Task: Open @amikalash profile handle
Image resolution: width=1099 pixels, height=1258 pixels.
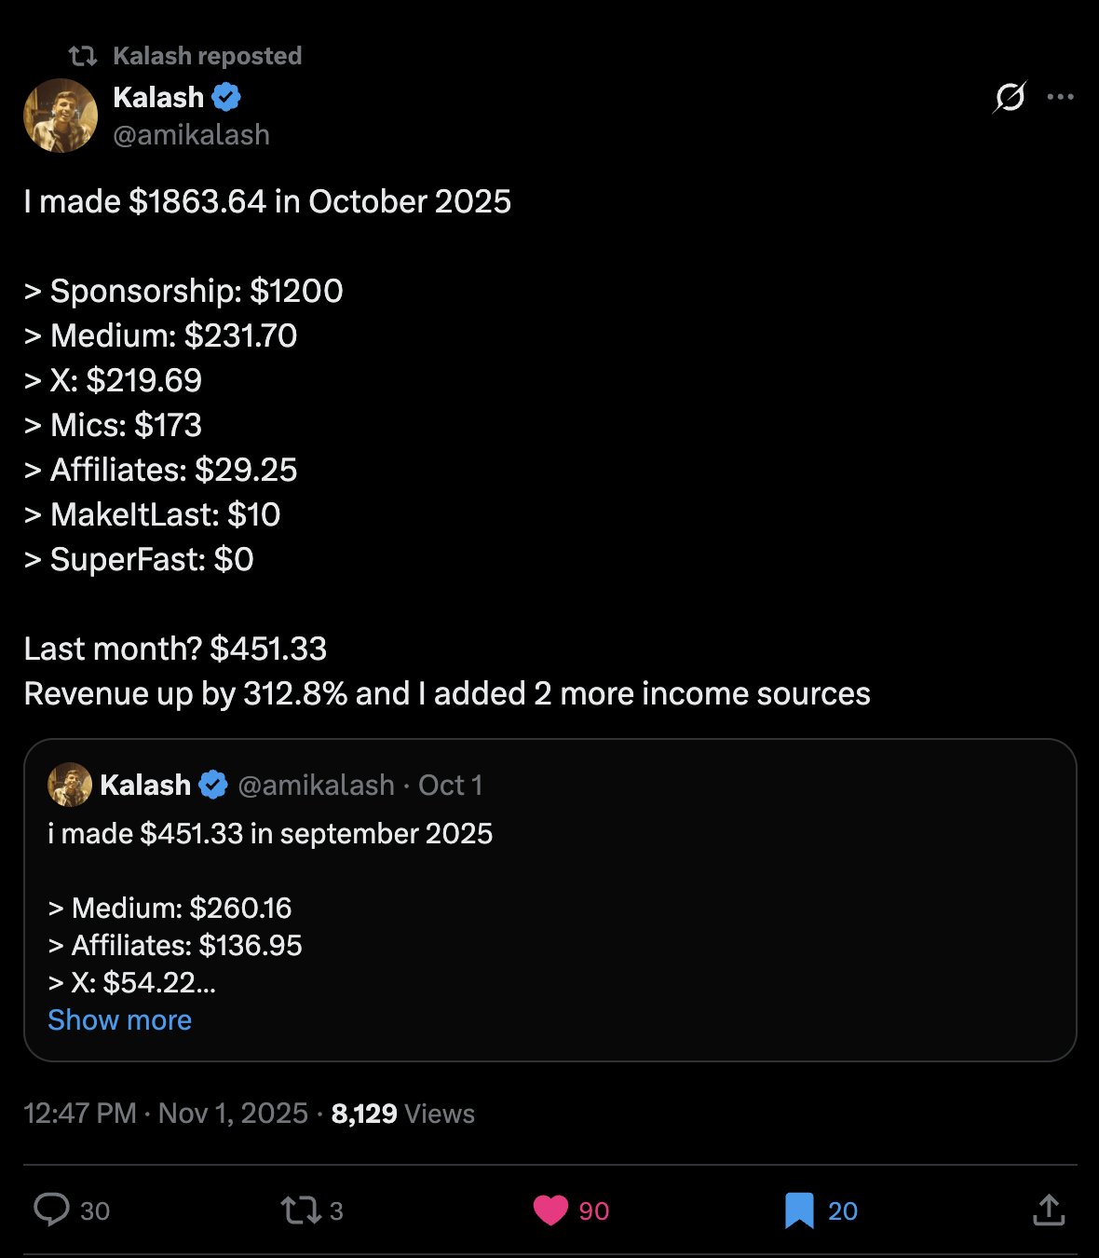Action: point(191,135)
